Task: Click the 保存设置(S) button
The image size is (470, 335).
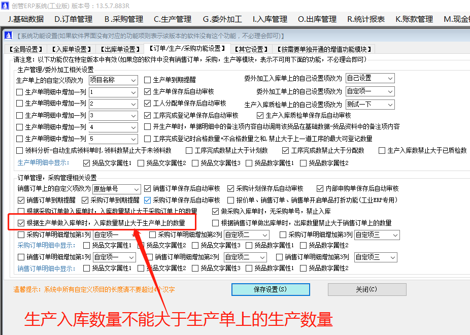Action: 270,289
